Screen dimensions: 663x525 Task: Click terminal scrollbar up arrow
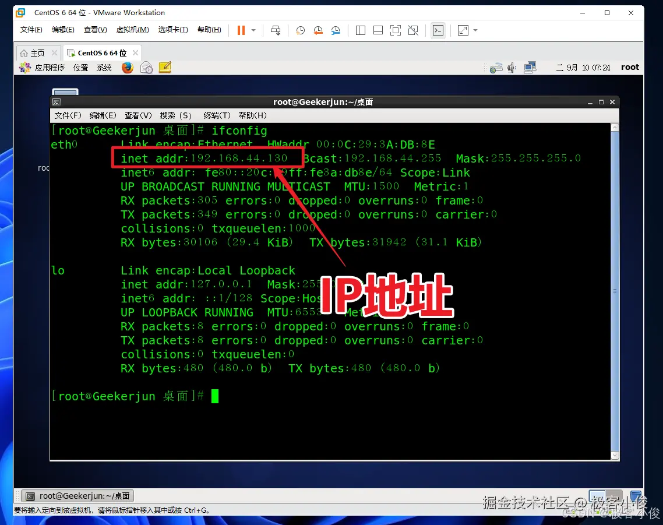(x=615, y=127)
